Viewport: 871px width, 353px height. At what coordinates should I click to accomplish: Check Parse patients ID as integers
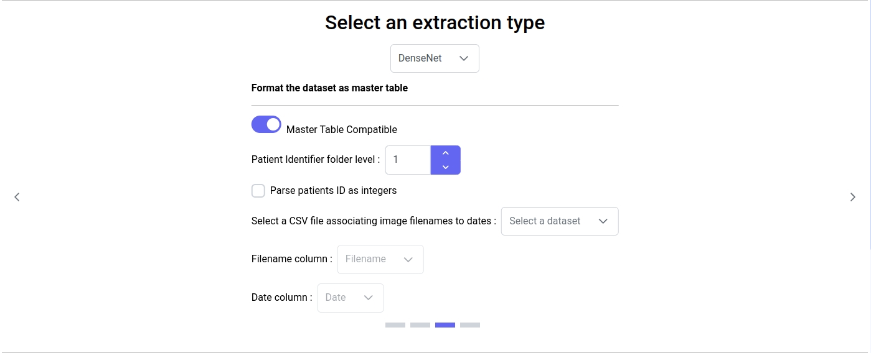tap(258, 191)
